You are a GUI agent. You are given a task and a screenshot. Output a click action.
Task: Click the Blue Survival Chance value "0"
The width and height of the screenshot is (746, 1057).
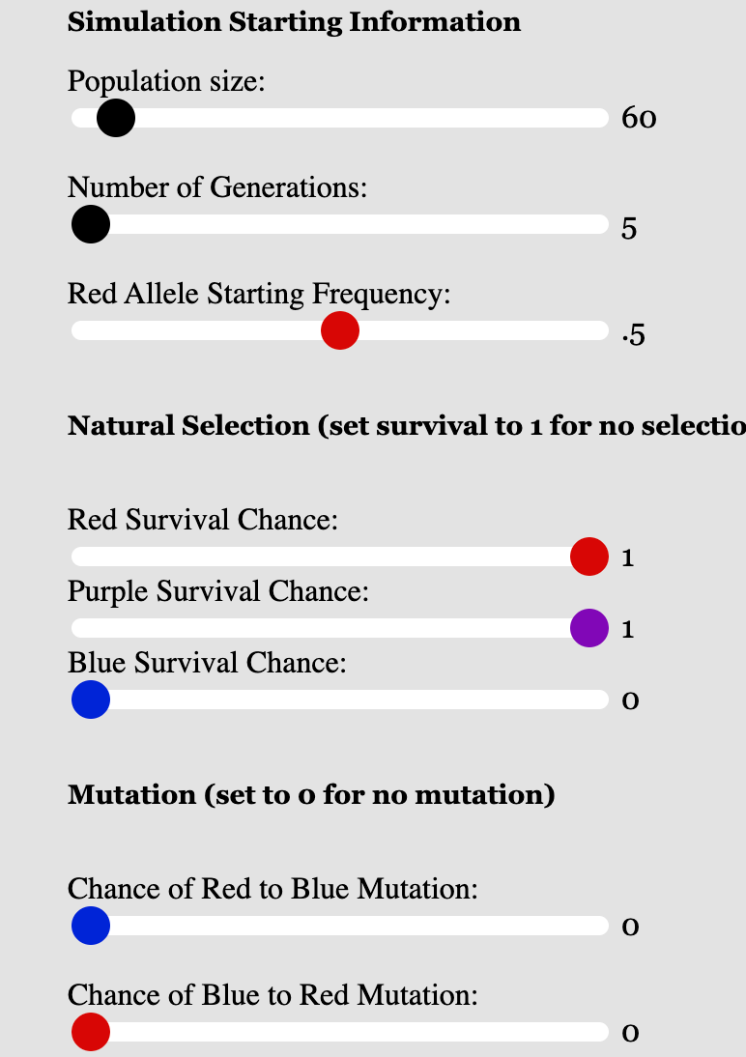629,700
